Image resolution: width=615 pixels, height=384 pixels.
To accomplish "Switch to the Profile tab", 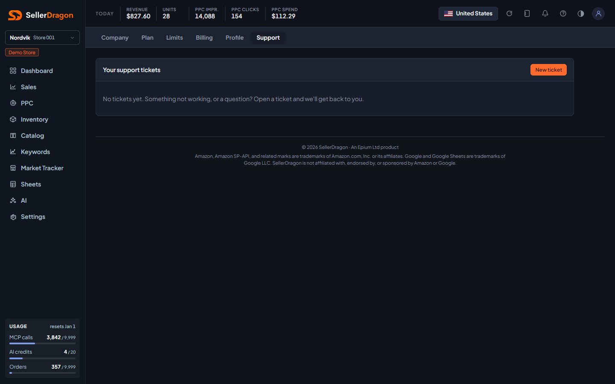I will click(x=234, y=38).
